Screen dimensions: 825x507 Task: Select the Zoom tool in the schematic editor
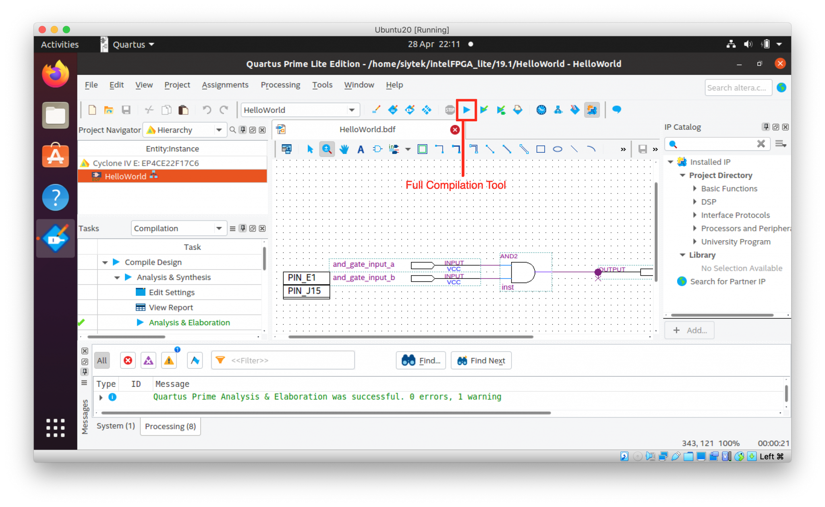[x=327, y=149]
